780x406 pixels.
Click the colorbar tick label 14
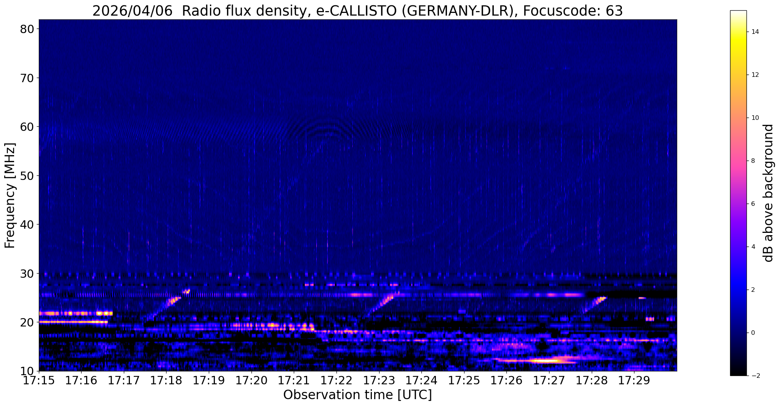click(754, 32)
